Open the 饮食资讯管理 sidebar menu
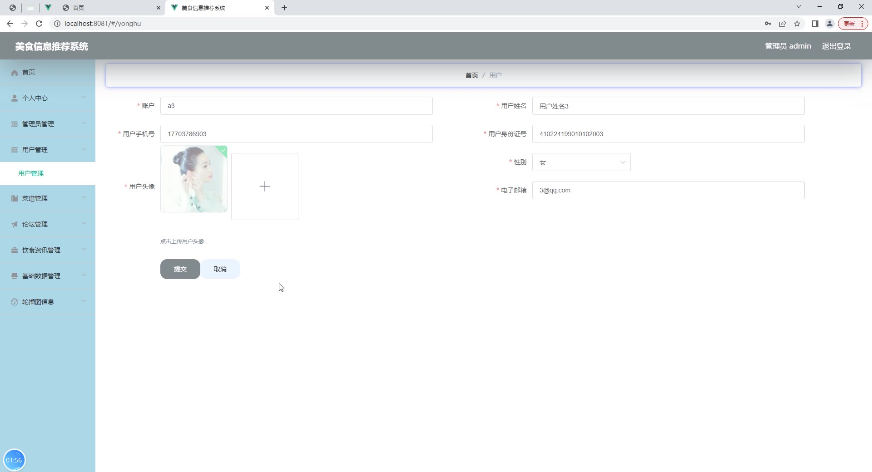 coord(48,250)
